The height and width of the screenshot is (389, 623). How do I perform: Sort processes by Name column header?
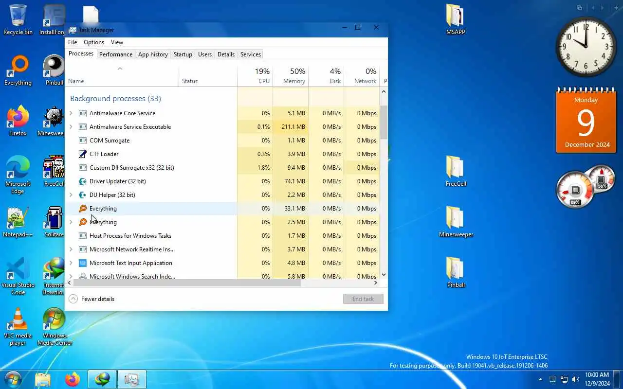pyautogui.click(x=122, y=76)
